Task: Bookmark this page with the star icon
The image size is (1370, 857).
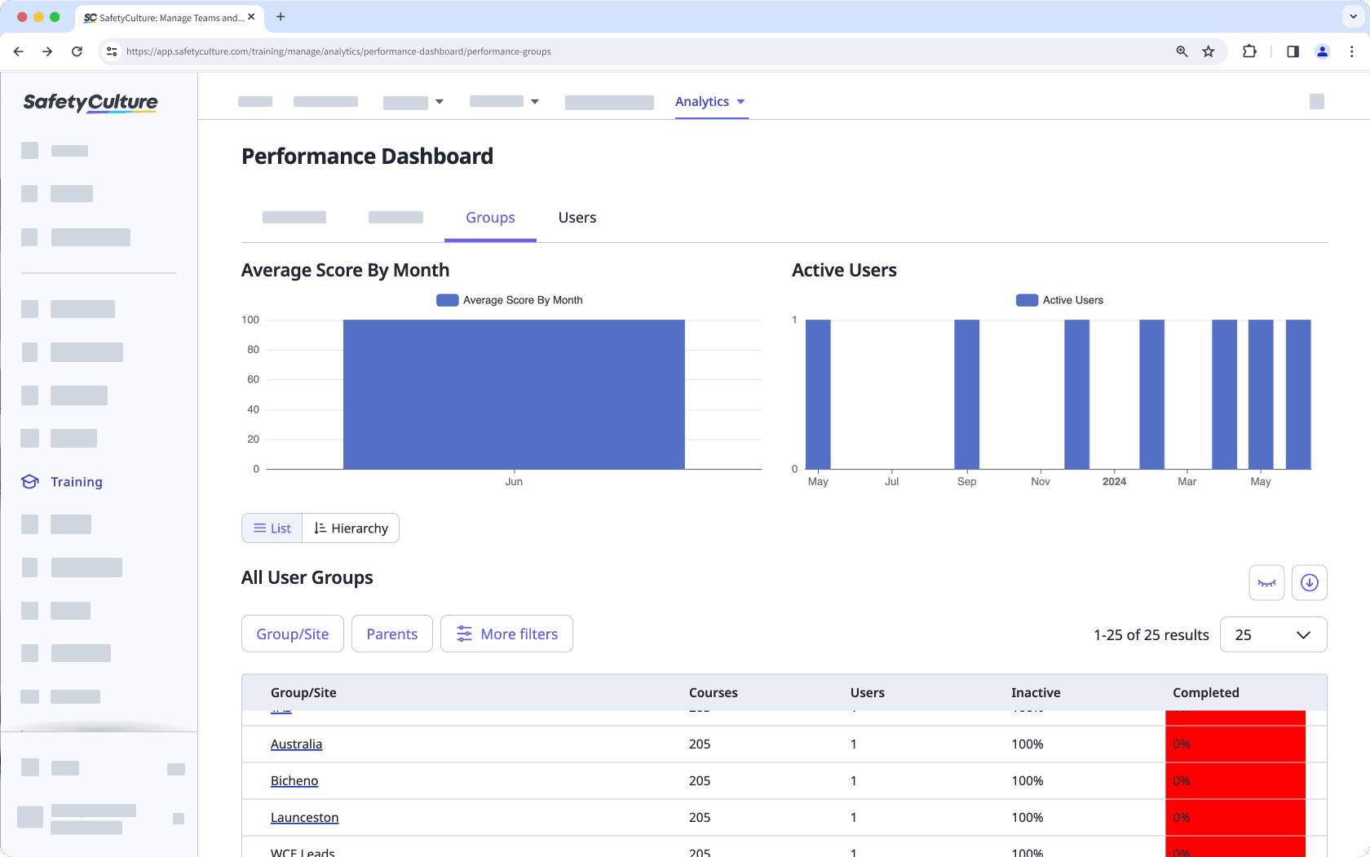Action: [x=1209, y=51]
